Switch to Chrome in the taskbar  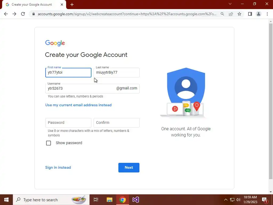[x=123, y=200]
